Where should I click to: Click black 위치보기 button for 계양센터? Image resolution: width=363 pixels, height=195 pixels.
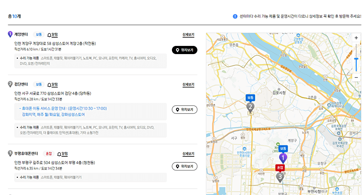[x=185, y=50]
